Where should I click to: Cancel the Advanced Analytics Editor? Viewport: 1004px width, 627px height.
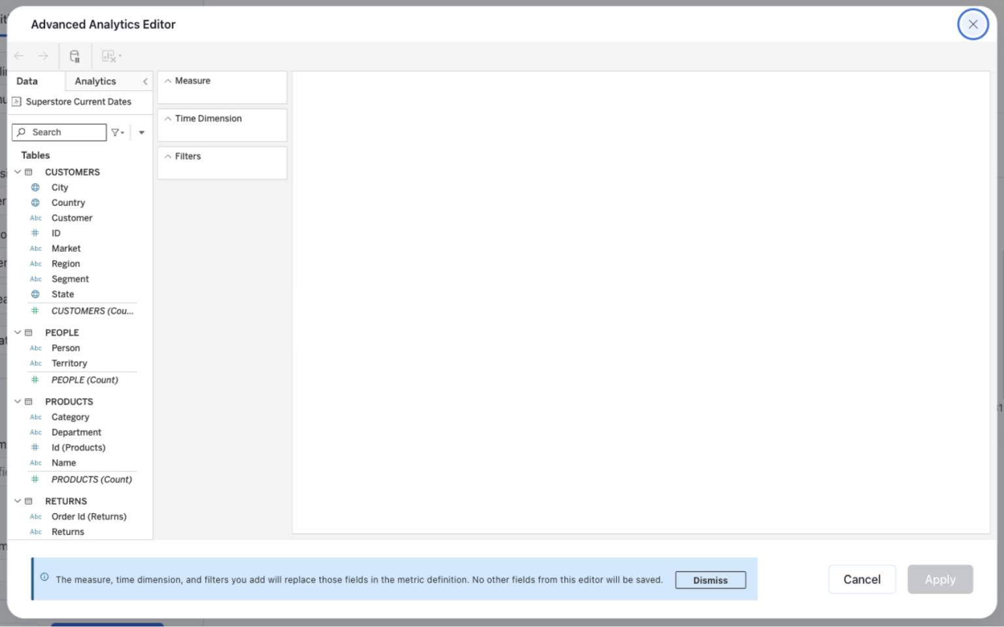point(862,579)
